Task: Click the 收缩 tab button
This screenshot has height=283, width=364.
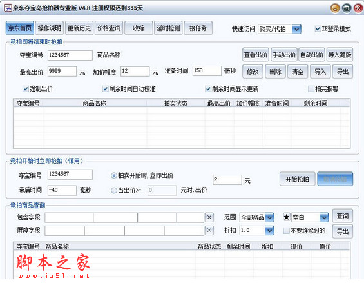Action: point(139,28)
